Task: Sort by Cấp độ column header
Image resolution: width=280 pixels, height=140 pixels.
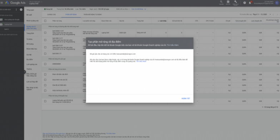Action: tap(121, 21)
